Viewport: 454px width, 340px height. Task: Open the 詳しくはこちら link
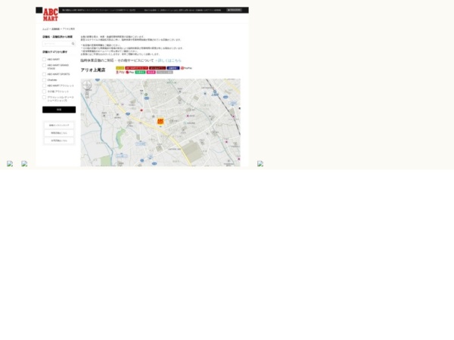168,60
